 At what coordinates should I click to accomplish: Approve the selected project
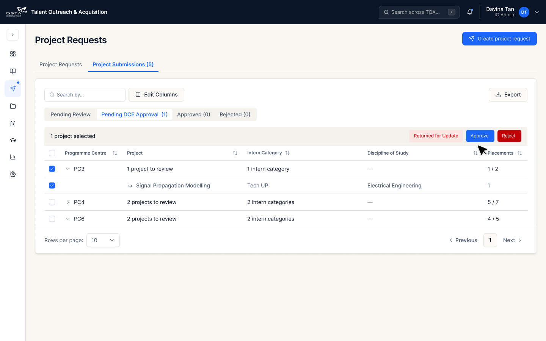[480, 136]
